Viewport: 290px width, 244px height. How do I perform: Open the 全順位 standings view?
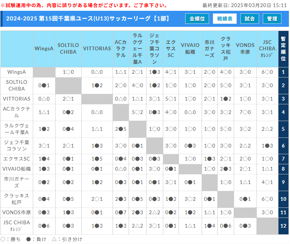(197, 19)
